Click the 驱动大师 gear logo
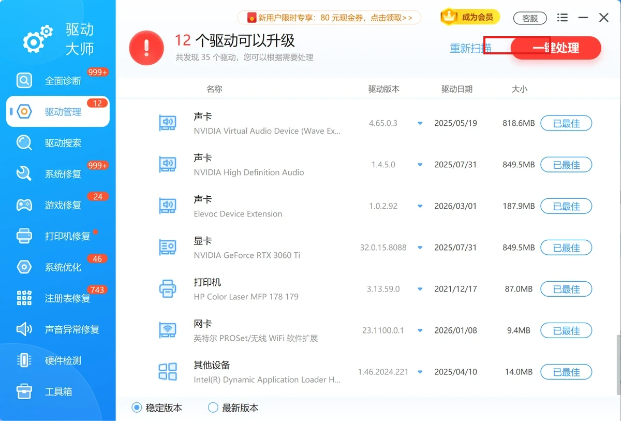The image size is (621, 421). coord(37,39)
